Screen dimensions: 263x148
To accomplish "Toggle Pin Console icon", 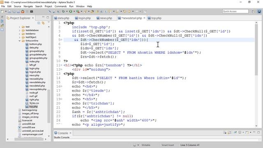I will [x=235, y=132].
